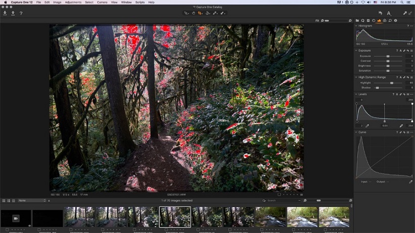Screen dimensions: 415x233
Task: Tick checkbox under the selected thumbnail
Action: pos(166,229)
